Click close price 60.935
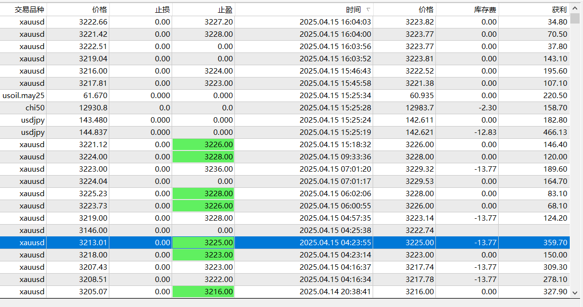The width and height of the screenshot is (583, 307). [x=422, y=96]
